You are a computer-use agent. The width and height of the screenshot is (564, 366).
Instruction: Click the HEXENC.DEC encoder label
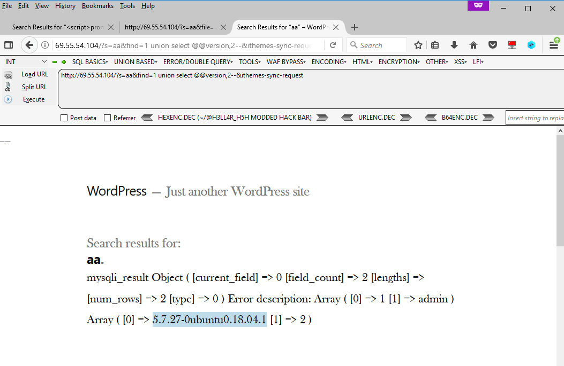[235, 118]
